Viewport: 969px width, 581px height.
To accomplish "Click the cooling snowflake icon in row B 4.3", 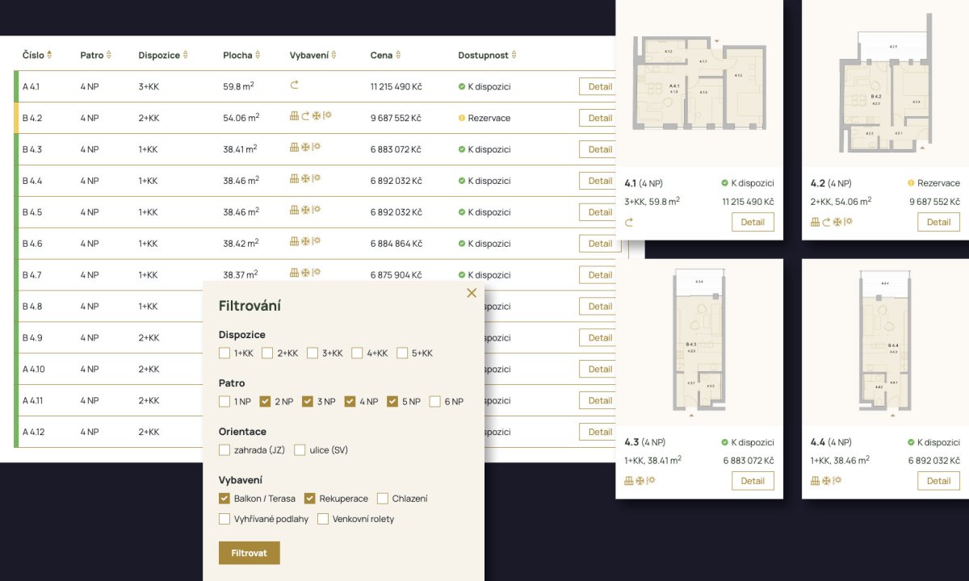I will (305, 148).
